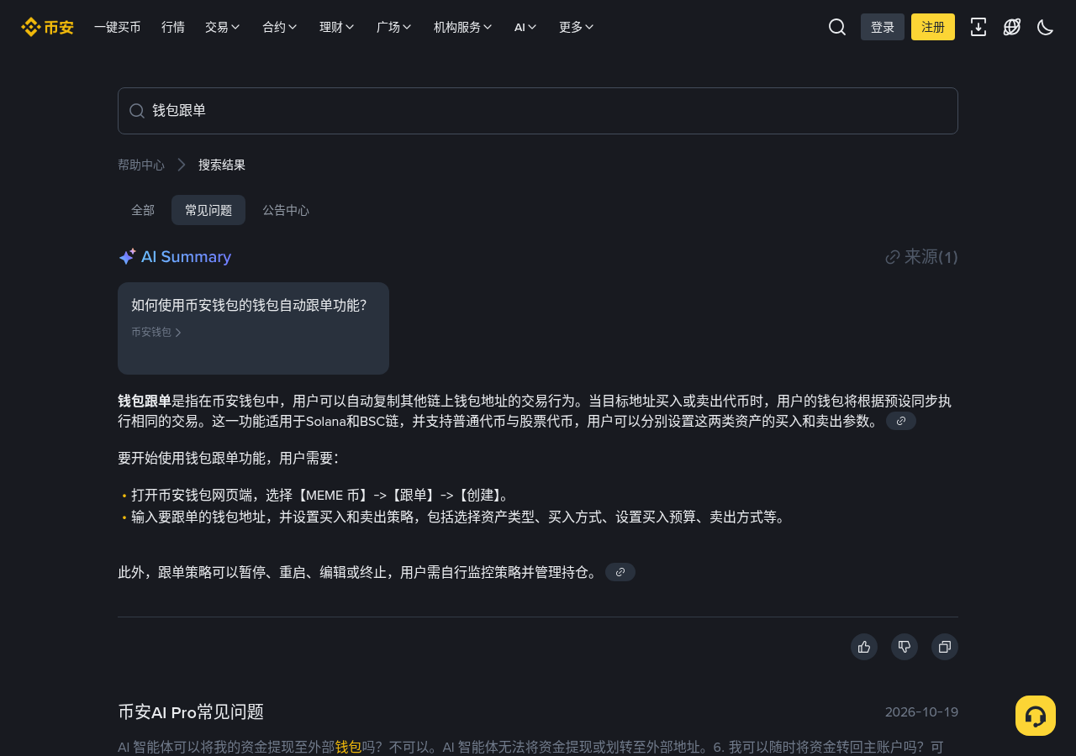
Task: Go to 帮助中心 breadcrumb link
Action: click(x=141, y=165)
